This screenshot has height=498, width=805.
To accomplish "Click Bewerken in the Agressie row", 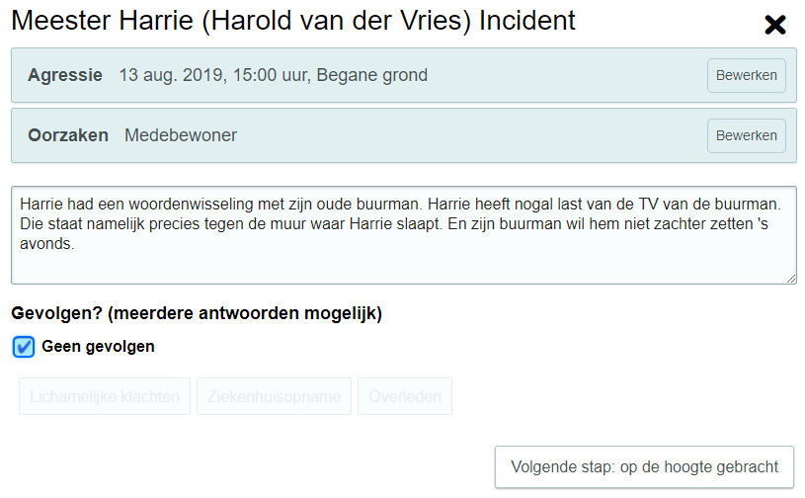I will click(746, 76).
